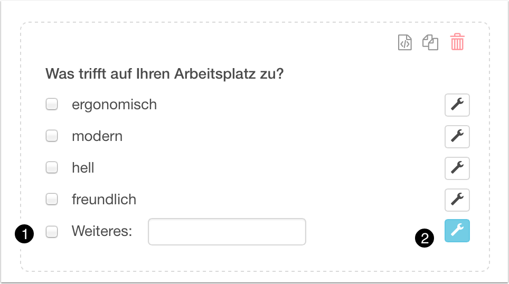The height and width of the screenshot is (284, 509).
Task: Click the black number 1 marker
Action: pyautogui.click(x=24, y=233)
